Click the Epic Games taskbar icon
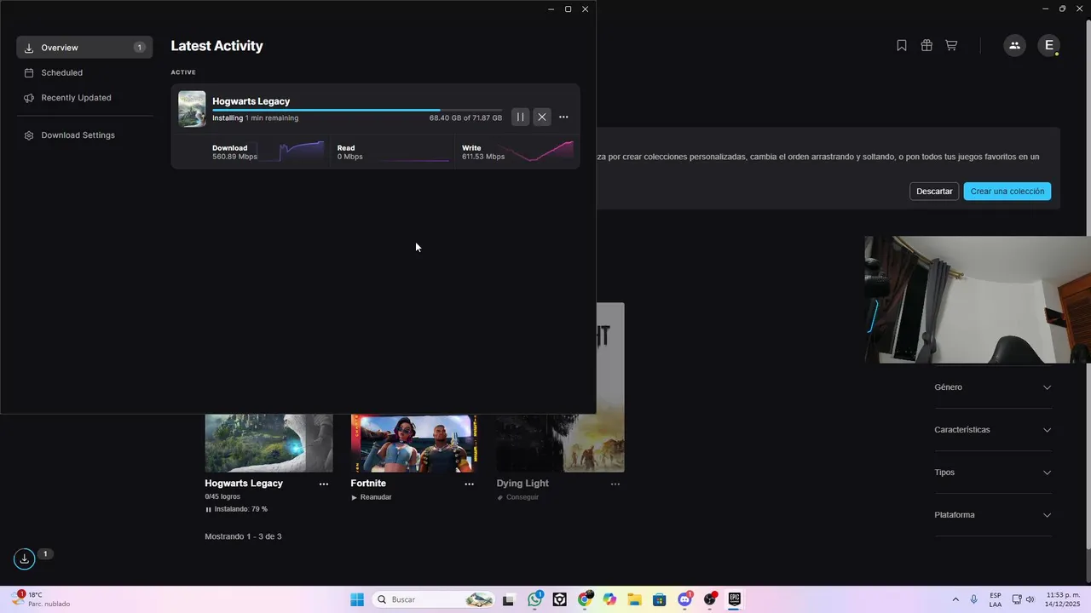1091x613 pixels. [x=734, y=600]
